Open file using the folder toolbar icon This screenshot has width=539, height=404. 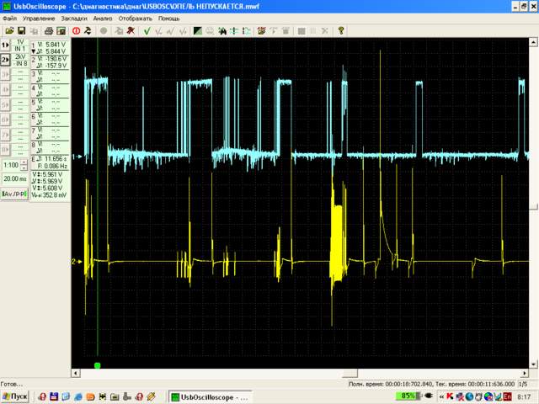9,31
